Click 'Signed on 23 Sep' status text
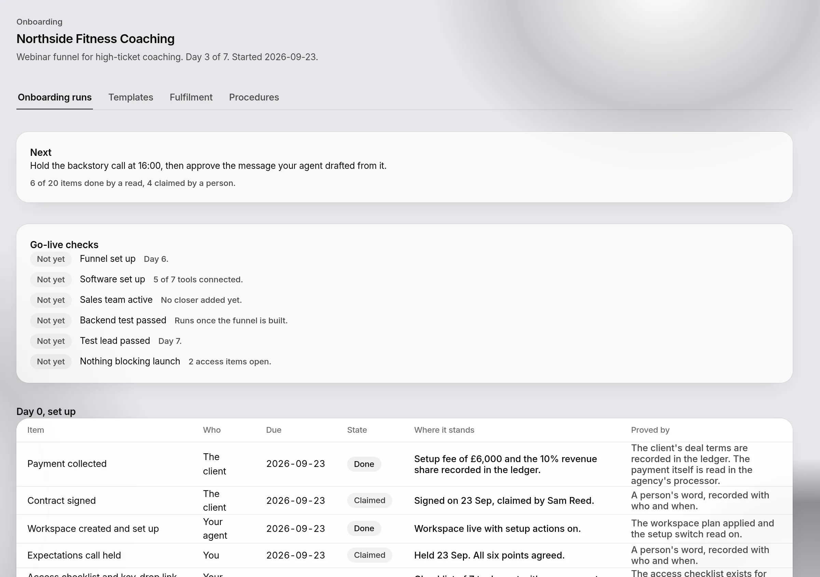Viewport: 820px width, 577px height. coord(504,501)
